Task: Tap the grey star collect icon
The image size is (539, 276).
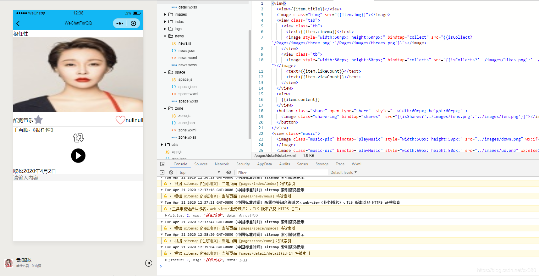Action: coord(38,120)
